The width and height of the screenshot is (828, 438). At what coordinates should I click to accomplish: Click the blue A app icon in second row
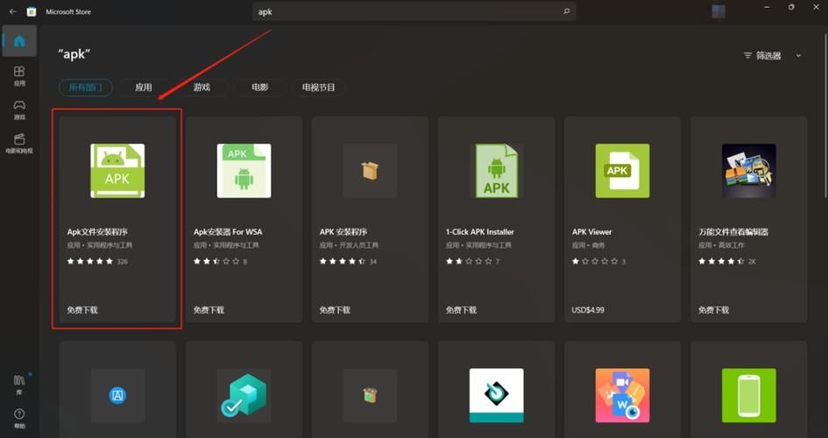click(117, 395)
